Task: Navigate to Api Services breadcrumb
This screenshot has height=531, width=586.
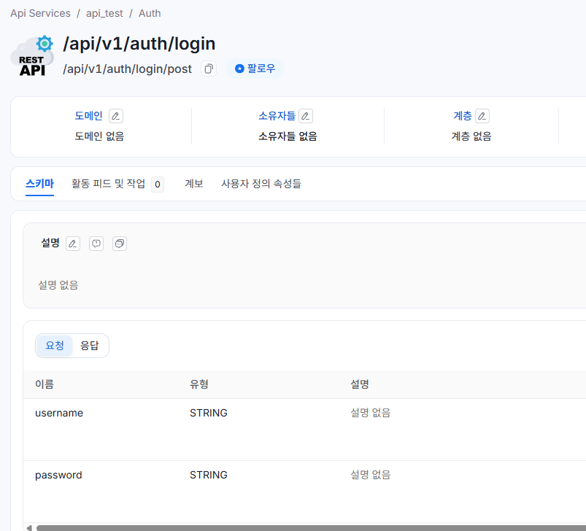Action: coord(40,13)
